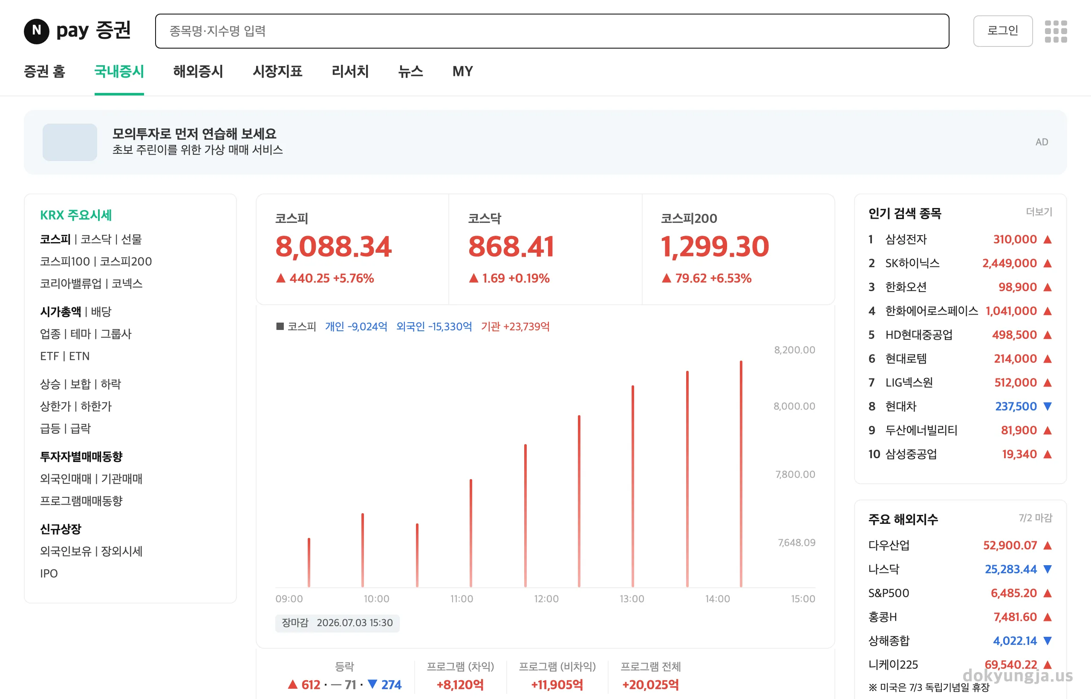
Task: Open 다우산업 overseas index
Action: 960,546
